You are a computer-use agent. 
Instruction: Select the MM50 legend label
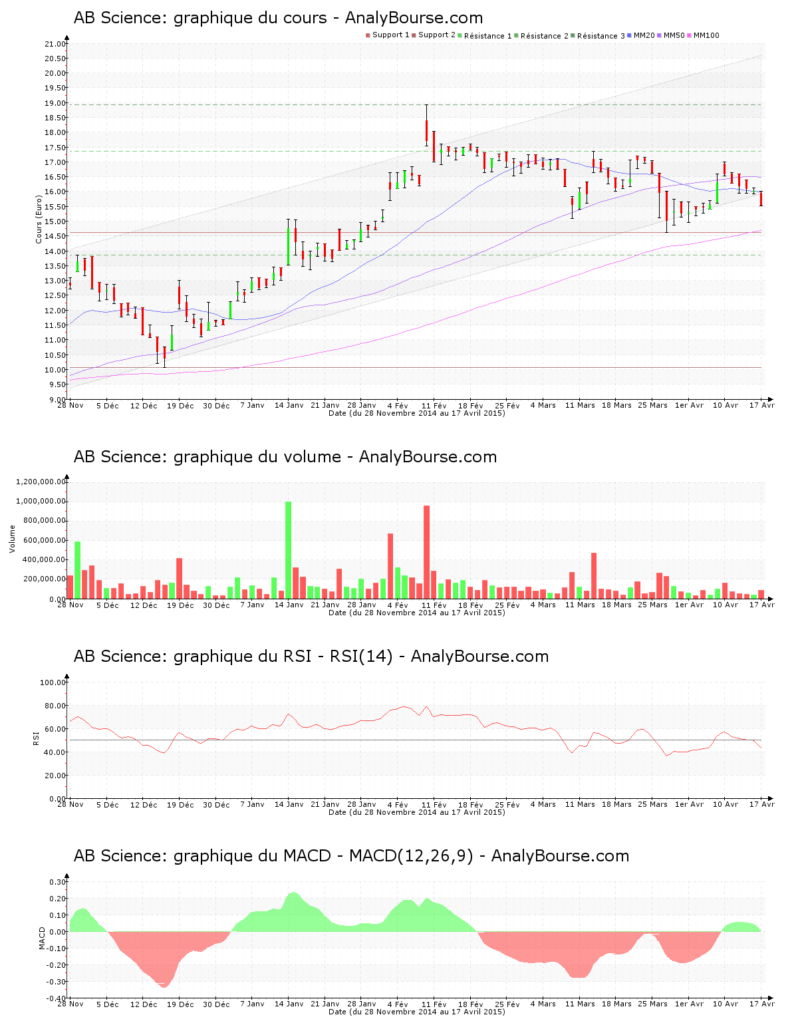pyautogui.click(x=674, y=35)
